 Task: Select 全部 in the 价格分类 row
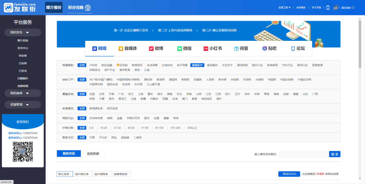point(82,128)
